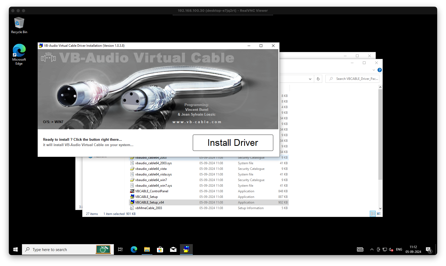
Task: Click the VBCABLE_Setup file icon
Action: [132, 197]
